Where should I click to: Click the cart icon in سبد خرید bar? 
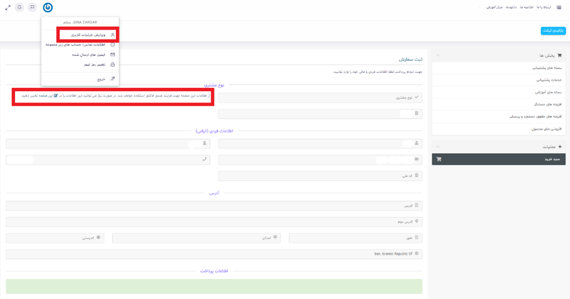coord(439,159)
